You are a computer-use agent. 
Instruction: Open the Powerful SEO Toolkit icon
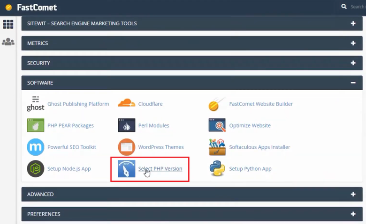[x=35, y=147]
